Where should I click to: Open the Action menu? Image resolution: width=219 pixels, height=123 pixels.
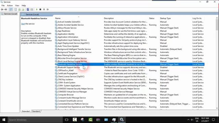click(x=10, y=5)
